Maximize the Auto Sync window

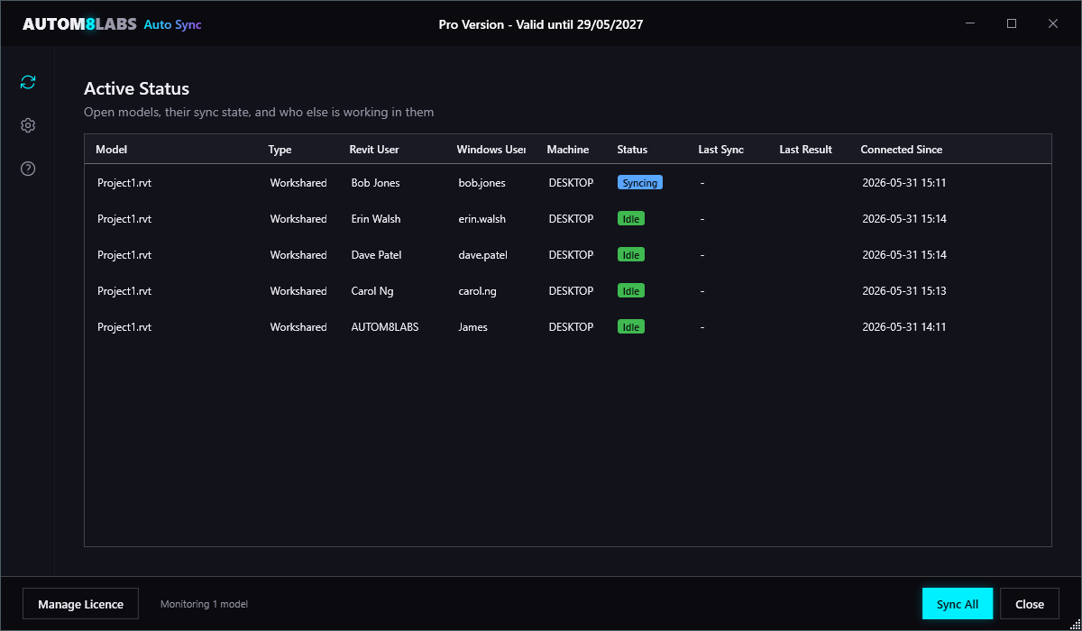point(1012,23)
